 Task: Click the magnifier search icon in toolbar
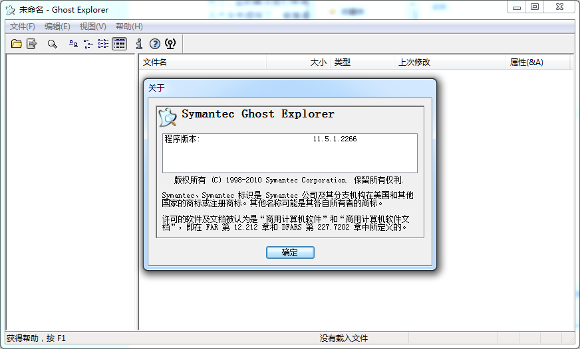pyautogui.click(x=52, y=44)
